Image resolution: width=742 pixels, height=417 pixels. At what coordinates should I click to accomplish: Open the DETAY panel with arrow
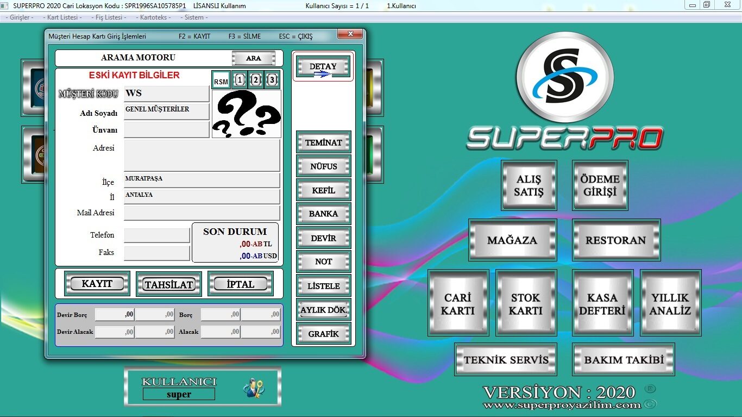323,66
